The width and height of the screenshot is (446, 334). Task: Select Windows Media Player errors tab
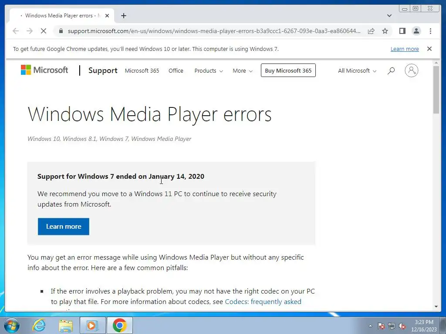coord(62,16)
